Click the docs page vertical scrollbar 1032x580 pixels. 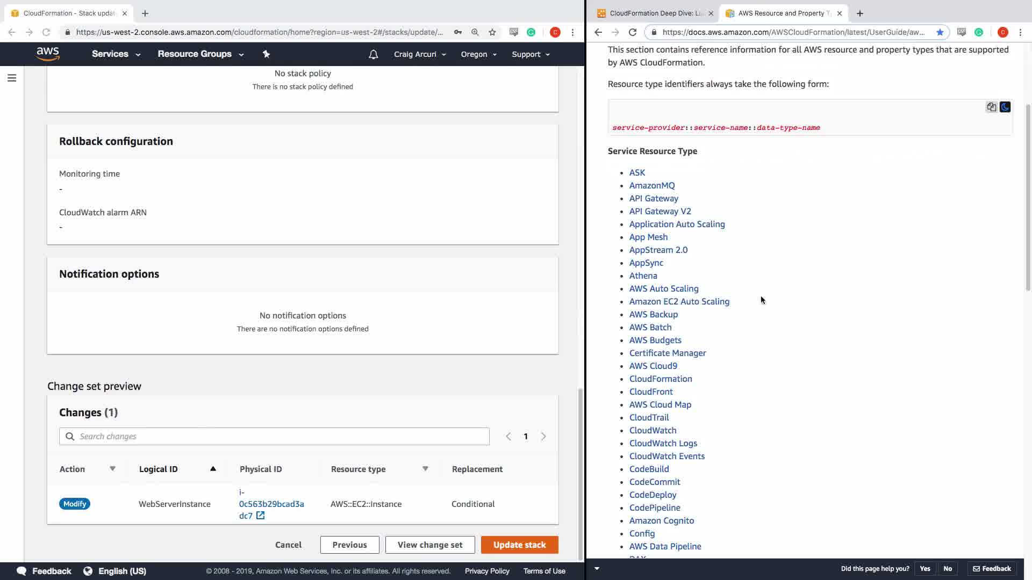(x=1028, y=199)
